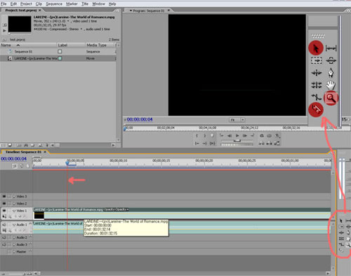Collapse the Audio 1 track triangle
Image resolution: width=351 pixels, height=276 pixels.
(x=14, y=225)
